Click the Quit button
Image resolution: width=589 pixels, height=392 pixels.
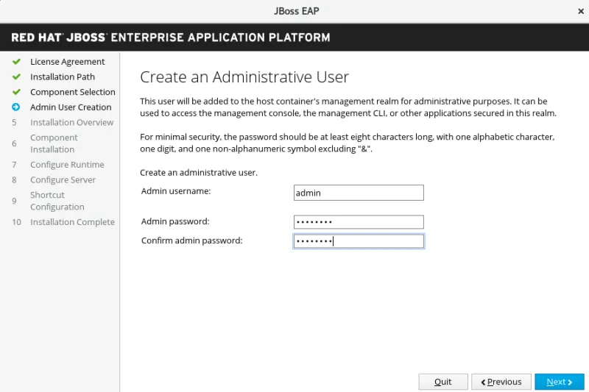click(443, 382)
